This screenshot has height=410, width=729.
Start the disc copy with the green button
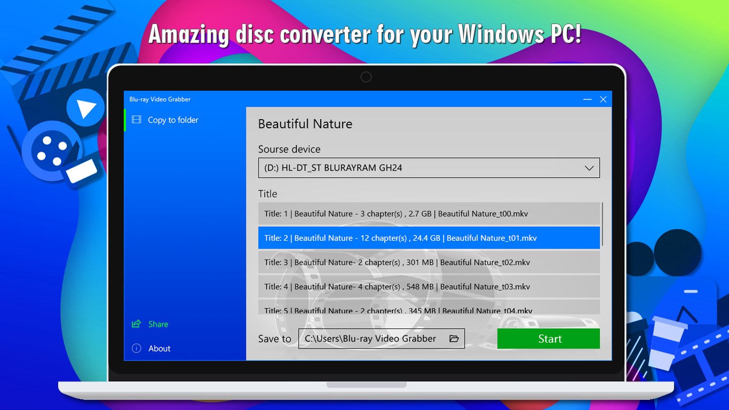click(x=549, y=339)
